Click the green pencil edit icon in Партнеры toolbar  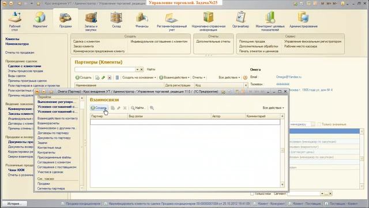(x=103, y=77)
